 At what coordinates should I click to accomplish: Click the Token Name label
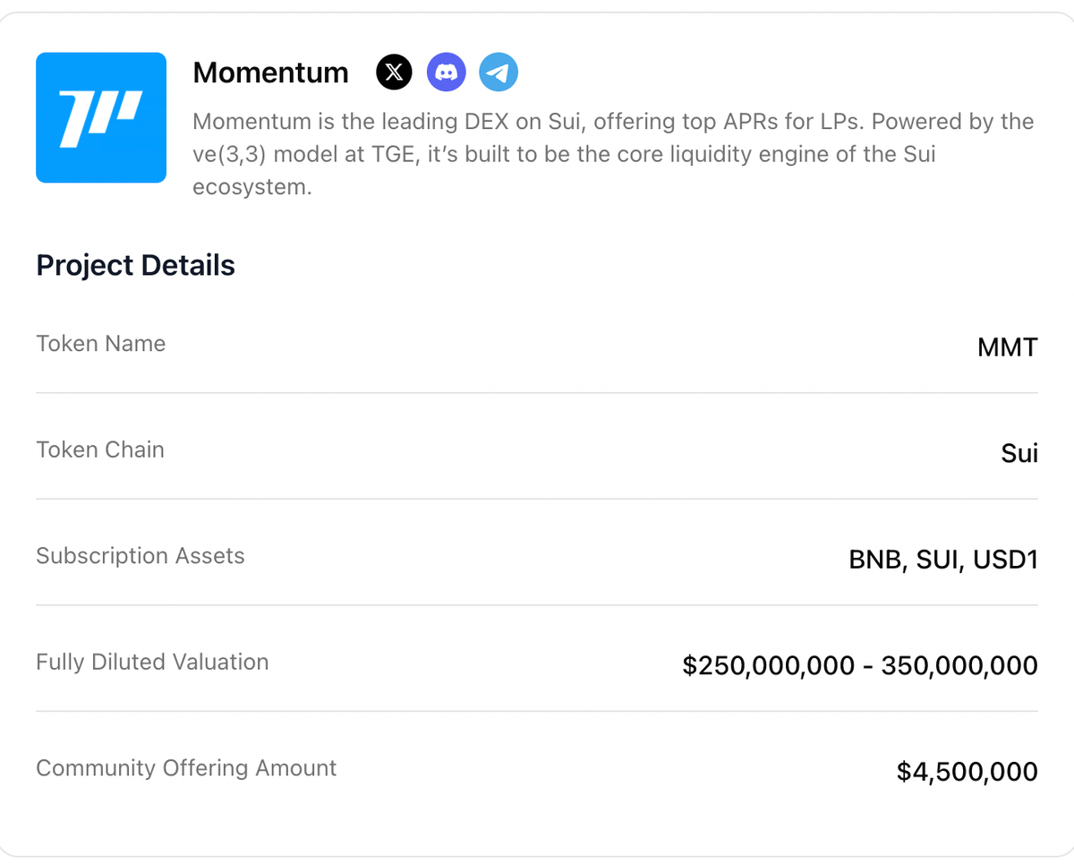[x=100, y=344]
